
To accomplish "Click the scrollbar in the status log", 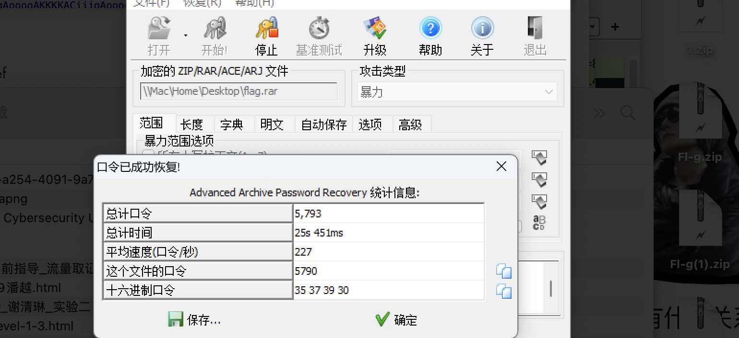I will (x=550, y=288).
